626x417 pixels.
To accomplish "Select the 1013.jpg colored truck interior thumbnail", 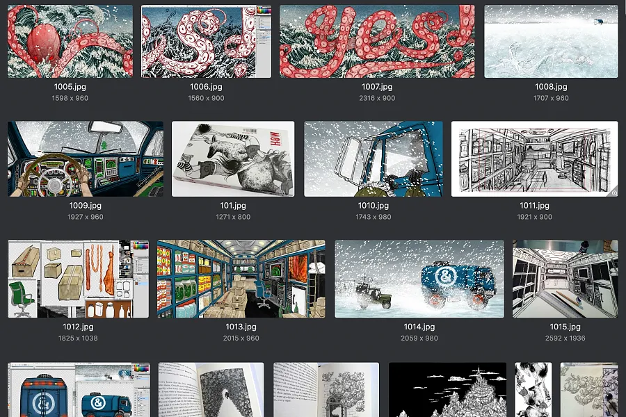I will (x=241, y=279).
